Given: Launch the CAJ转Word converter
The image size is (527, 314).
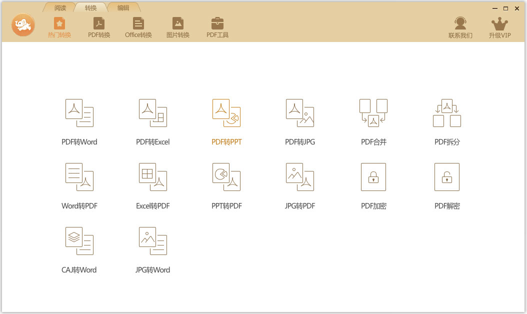Looking at the screenshot, I should (79, 241).
